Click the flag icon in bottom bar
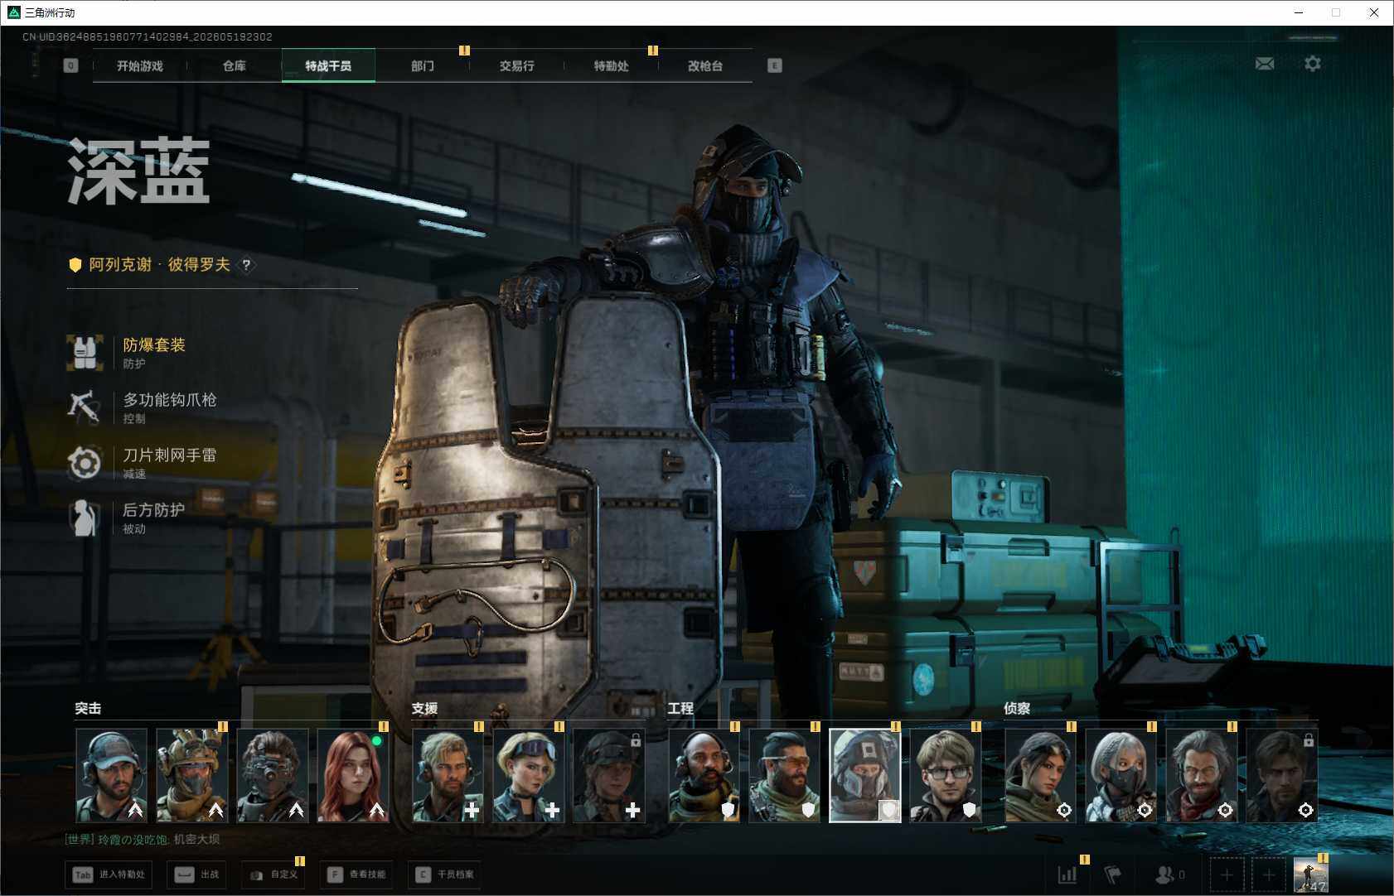 [1113, 874]
